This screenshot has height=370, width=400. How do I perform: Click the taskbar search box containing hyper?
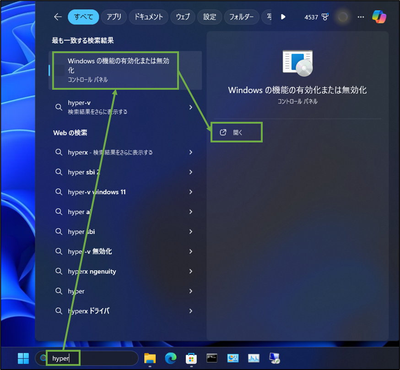click(87, 358)
